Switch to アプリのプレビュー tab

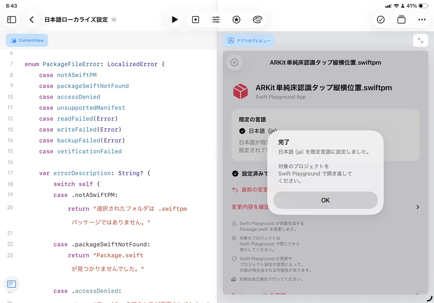[249, 40]
